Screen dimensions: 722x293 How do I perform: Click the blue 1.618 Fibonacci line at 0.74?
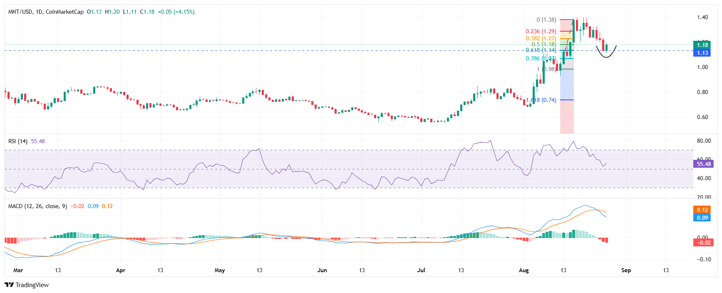567,100
